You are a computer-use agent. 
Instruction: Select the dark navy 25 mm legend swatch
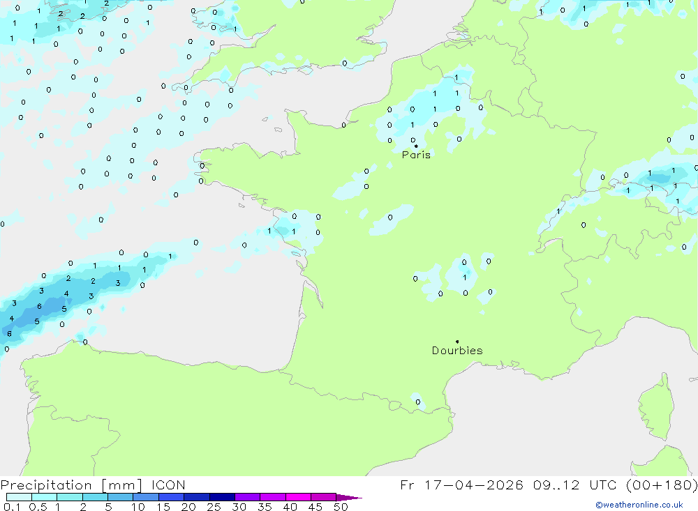click(222, 497)
